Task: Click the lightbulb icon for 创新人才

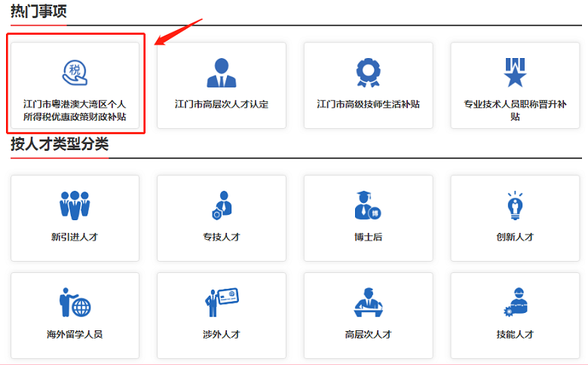Action: [515, 205]
